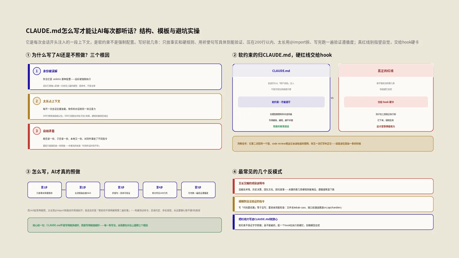Click the arrow between 第3步 and 第4步

(141, 190)
